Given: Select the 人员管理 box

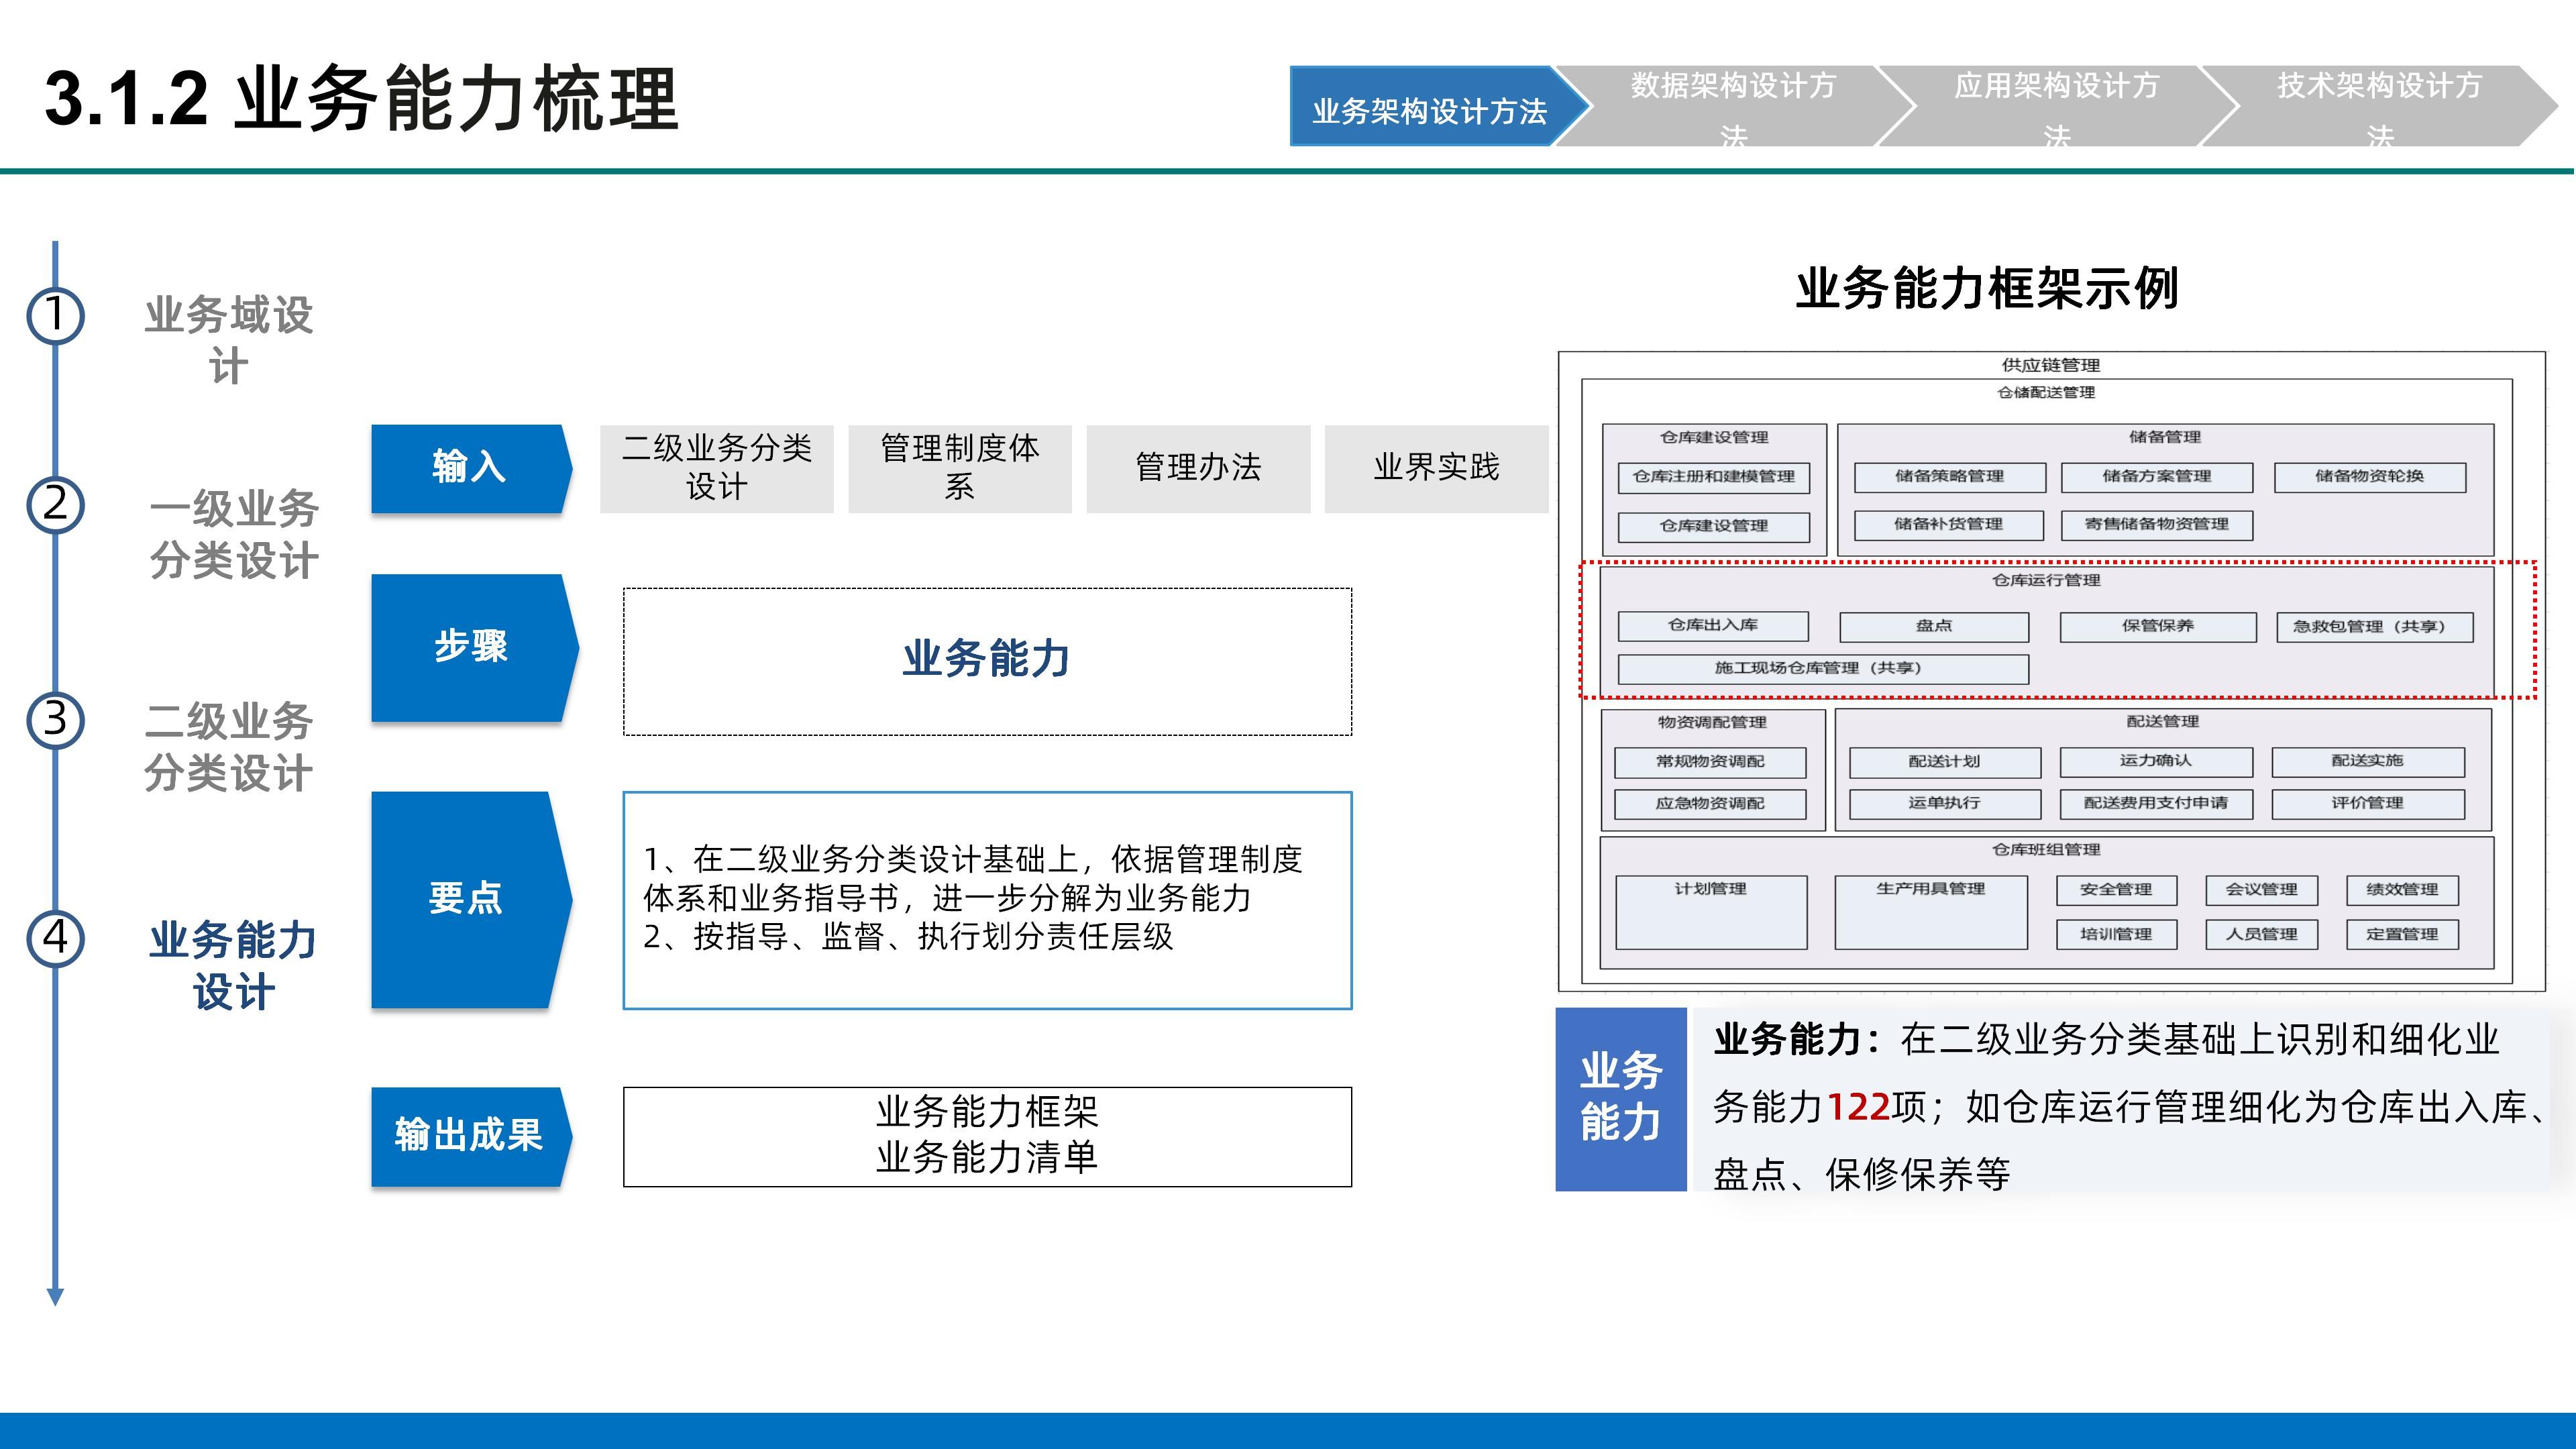Looking at the screenshot, I should pyautogui.click(x=2262, y=935).
